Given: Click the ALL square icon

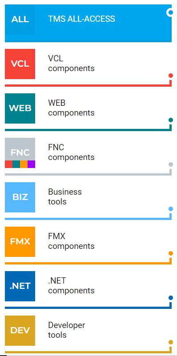Looking at the screenshot, I should [x=20, y=20].
